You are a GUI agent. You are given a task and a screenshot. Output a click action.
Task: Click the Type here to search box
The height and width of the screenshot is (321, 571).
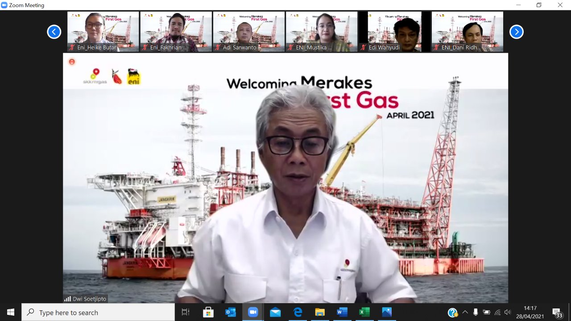(x=98, y=312)
